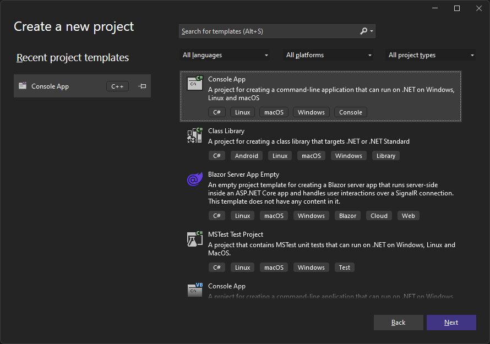Image resolution: width=490 pixels, height=344 pixels.
Task: Click the MSTest Test Project flask icon
Action: pyautogui.click(x=195, y=239)
